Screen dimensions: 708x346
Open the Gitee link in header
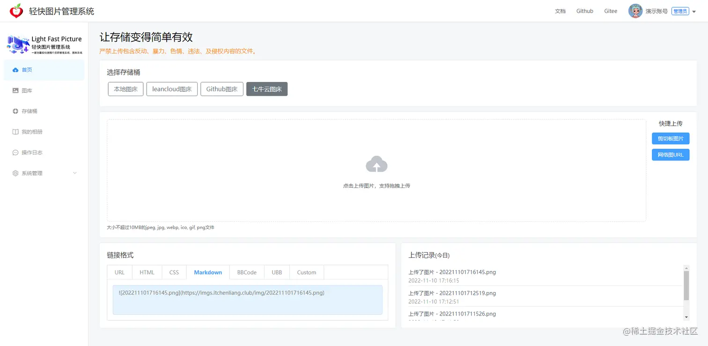(x=611, y=11)
